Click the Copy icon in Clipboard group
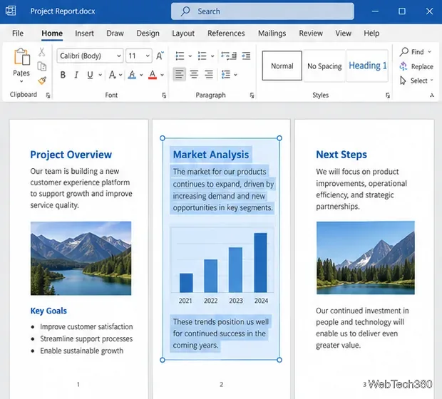Viewport: 442px width, 399px height. [42, 66]
